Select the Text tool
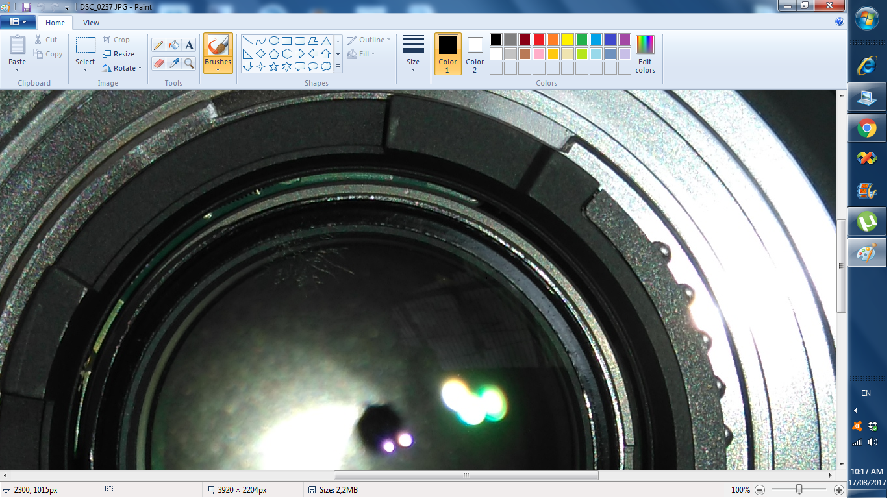891x501 pixels. click(x=189, y=45)
